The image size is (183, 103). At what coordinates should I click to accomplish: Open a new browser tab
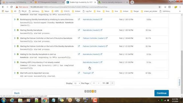click(132, 2)
